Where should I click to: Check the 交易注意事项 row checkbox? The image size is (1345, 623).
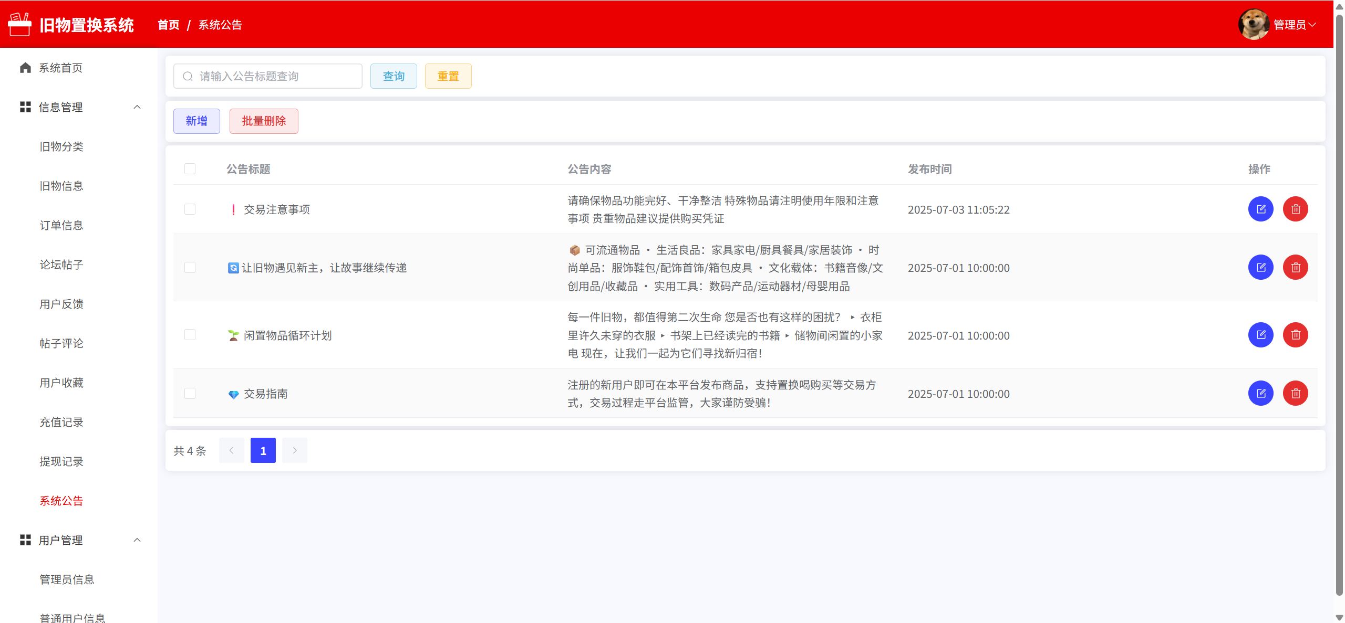(190, 209)
